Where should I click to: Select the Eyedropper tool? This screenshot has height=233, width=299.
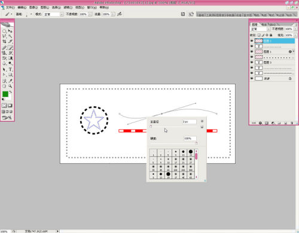[x=10, y=81]
